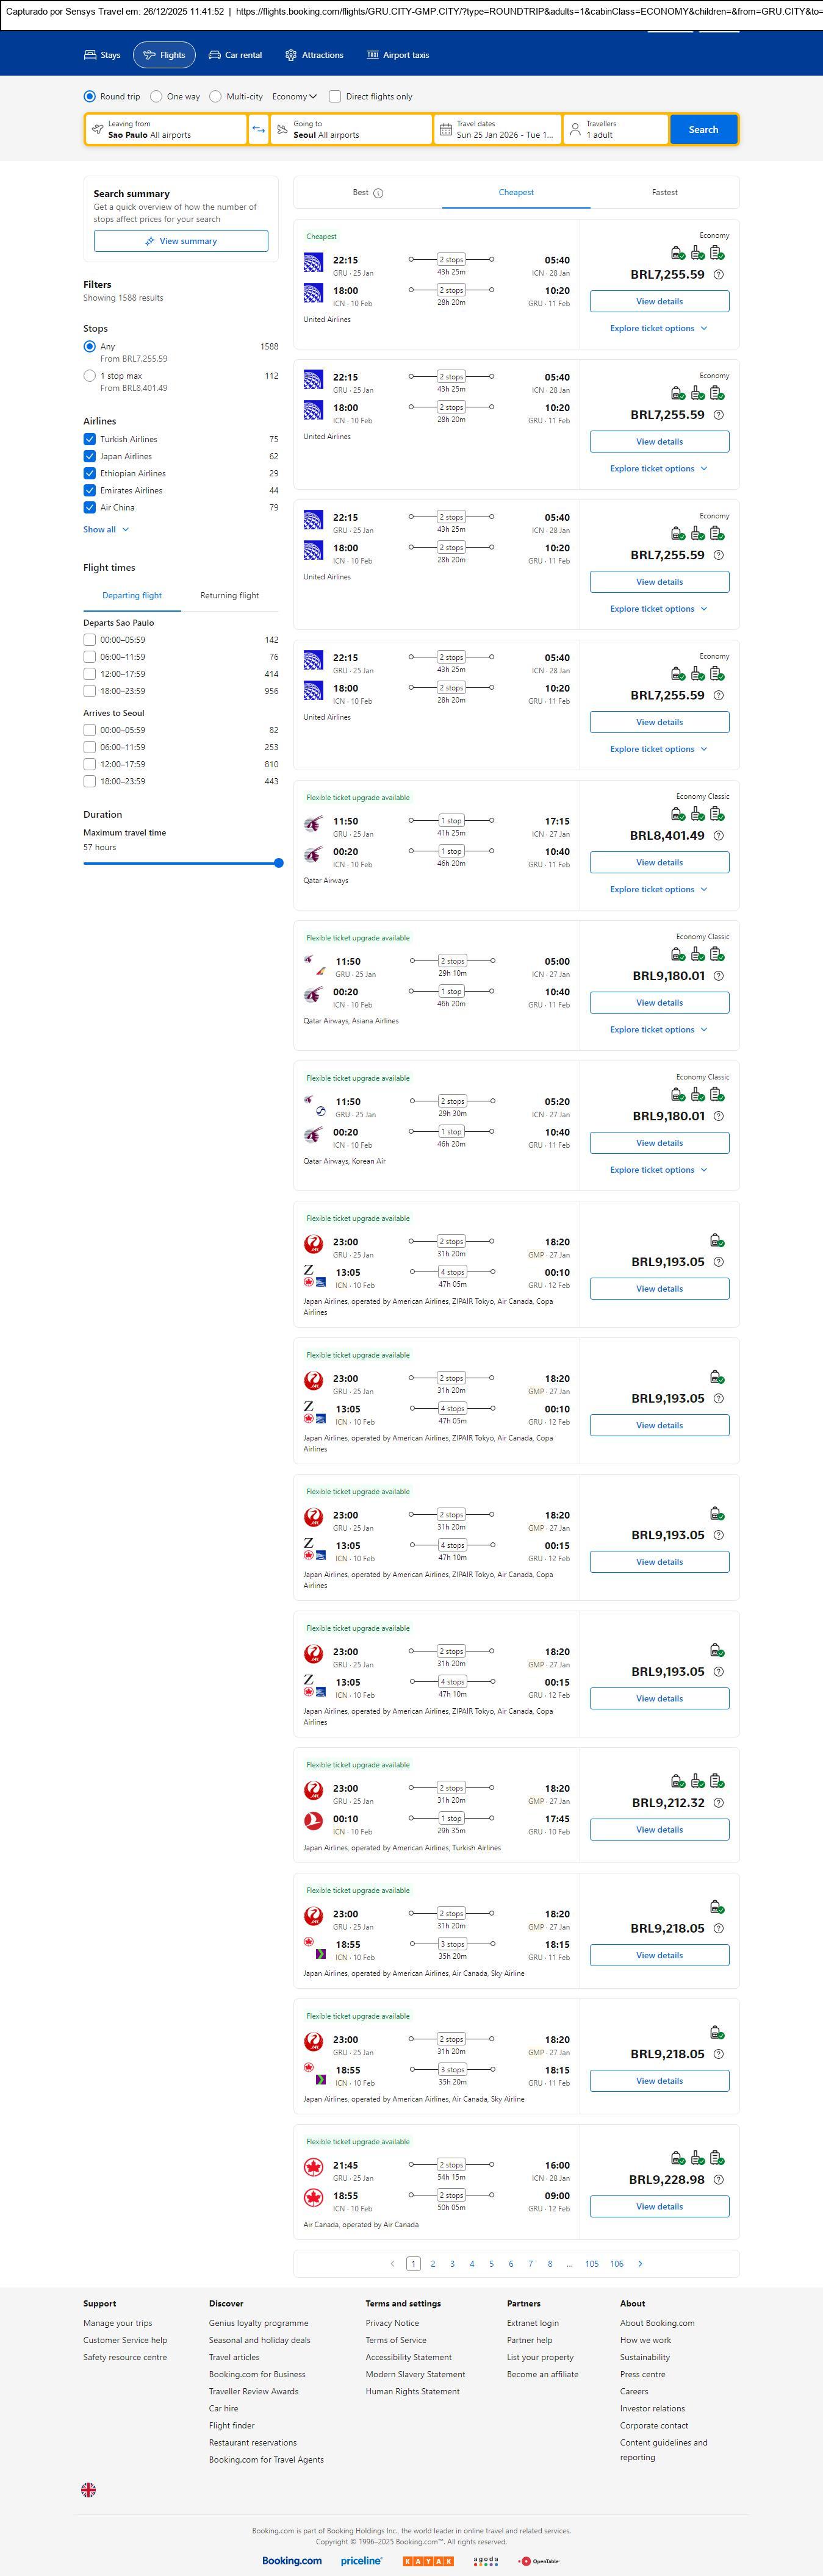Expand the airlines list with Show all
823x2576 pixels.
click(105, 529)
